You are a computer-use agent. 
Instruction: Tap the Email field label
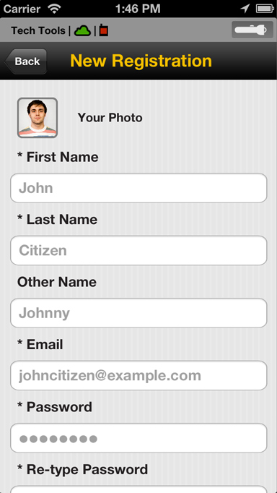click(40, 345)
